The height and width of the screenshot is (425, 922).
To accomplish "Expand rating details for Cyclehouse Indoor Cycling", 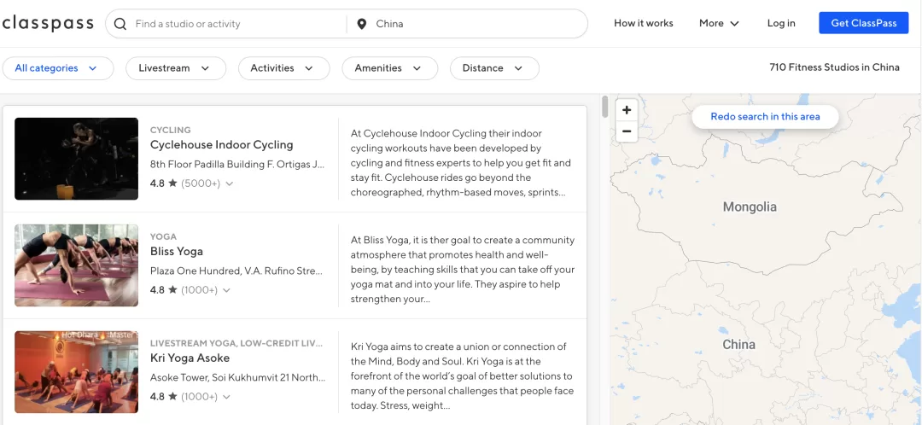I will pyautogui.click(x=230, y=184).
